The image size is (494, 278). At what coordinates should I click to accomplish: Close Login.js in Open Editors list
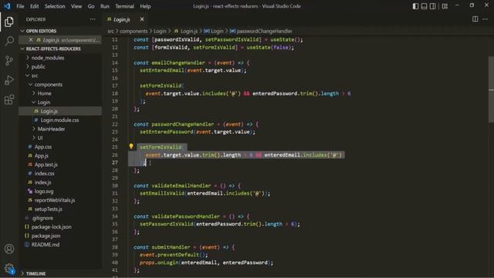31,39
